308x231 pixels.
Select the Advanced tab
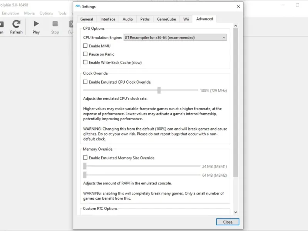coord(204,19)
